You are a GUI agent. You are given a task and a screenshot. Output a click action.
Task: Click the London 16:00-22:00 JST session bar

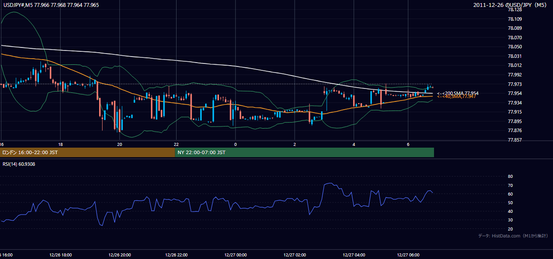87,152
